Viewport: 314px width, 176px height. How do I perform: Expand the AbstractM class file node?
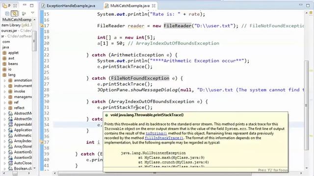pyautogui.click(x=5, y=113)
